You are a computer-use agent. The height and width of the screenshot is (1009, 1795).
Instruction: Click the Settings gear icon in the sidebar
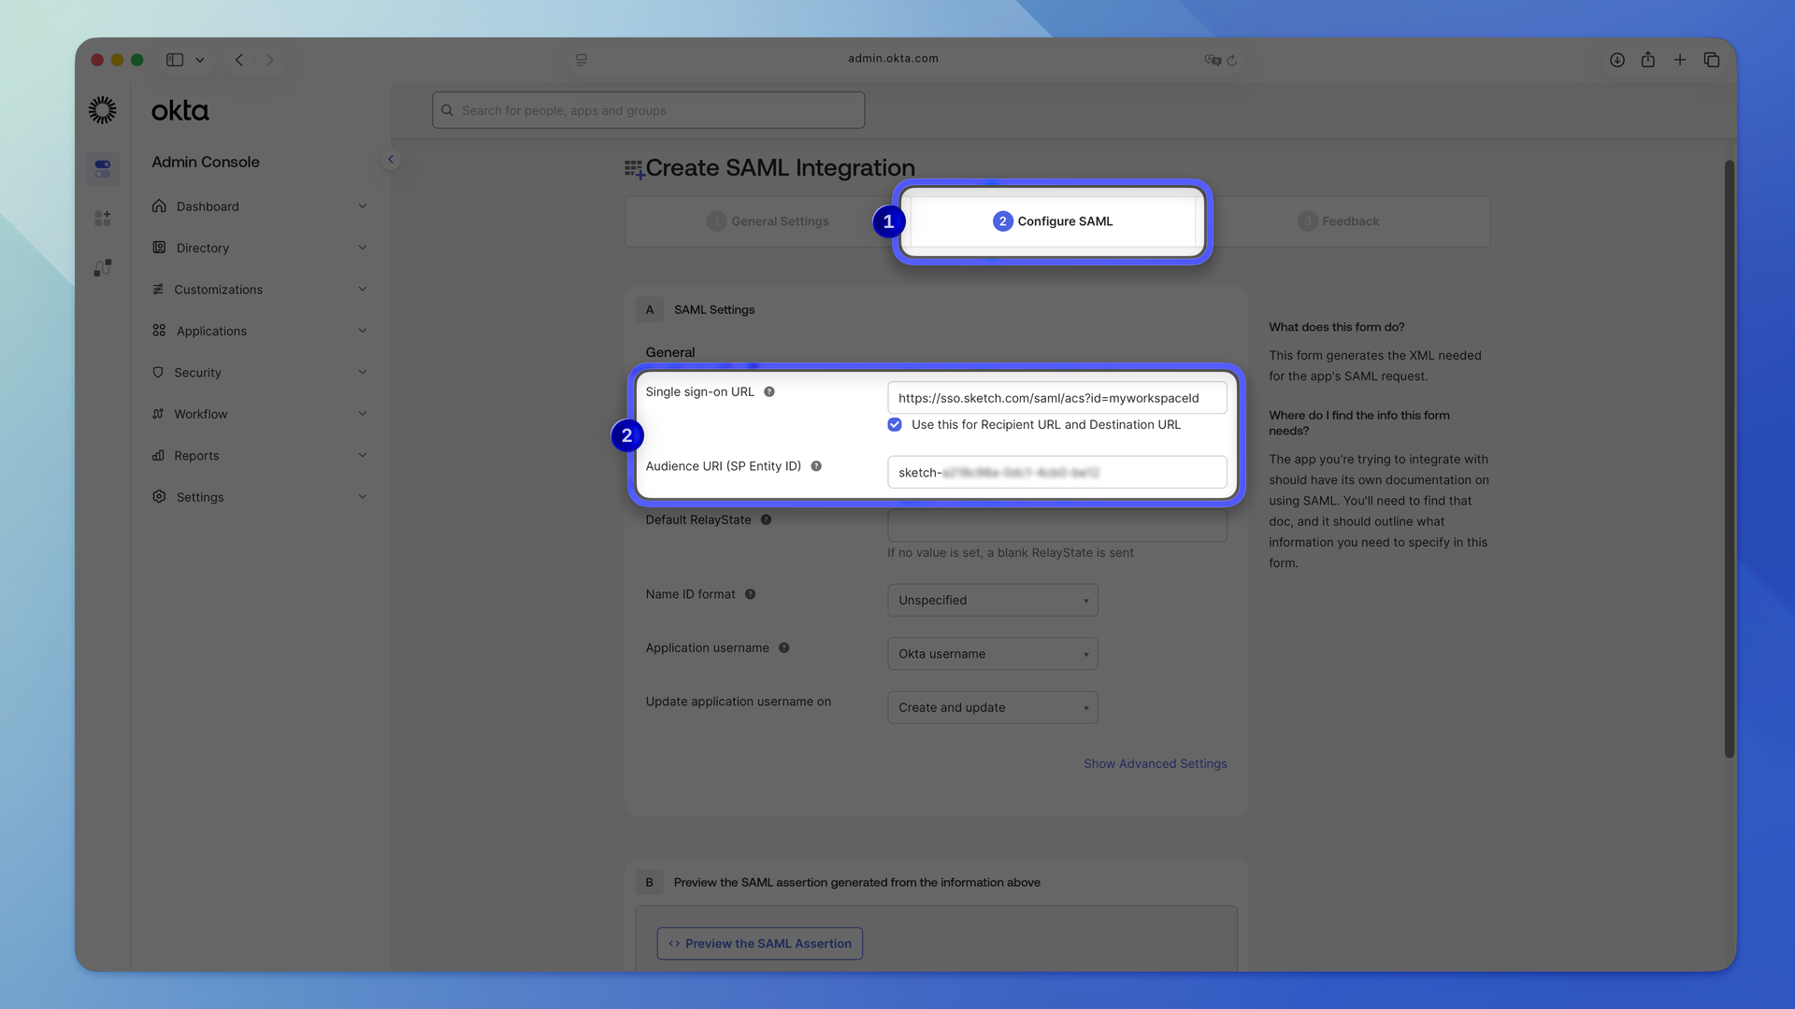pyautogui.click(x=159, y=496)
